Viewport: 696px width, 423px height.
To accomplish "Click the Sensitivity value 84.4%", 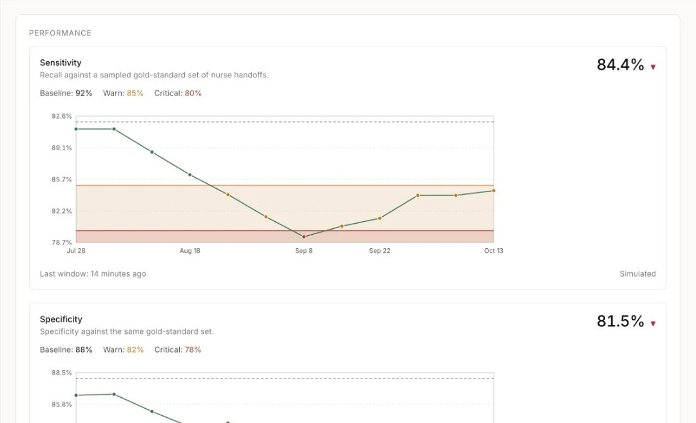I will coord(620,65).
